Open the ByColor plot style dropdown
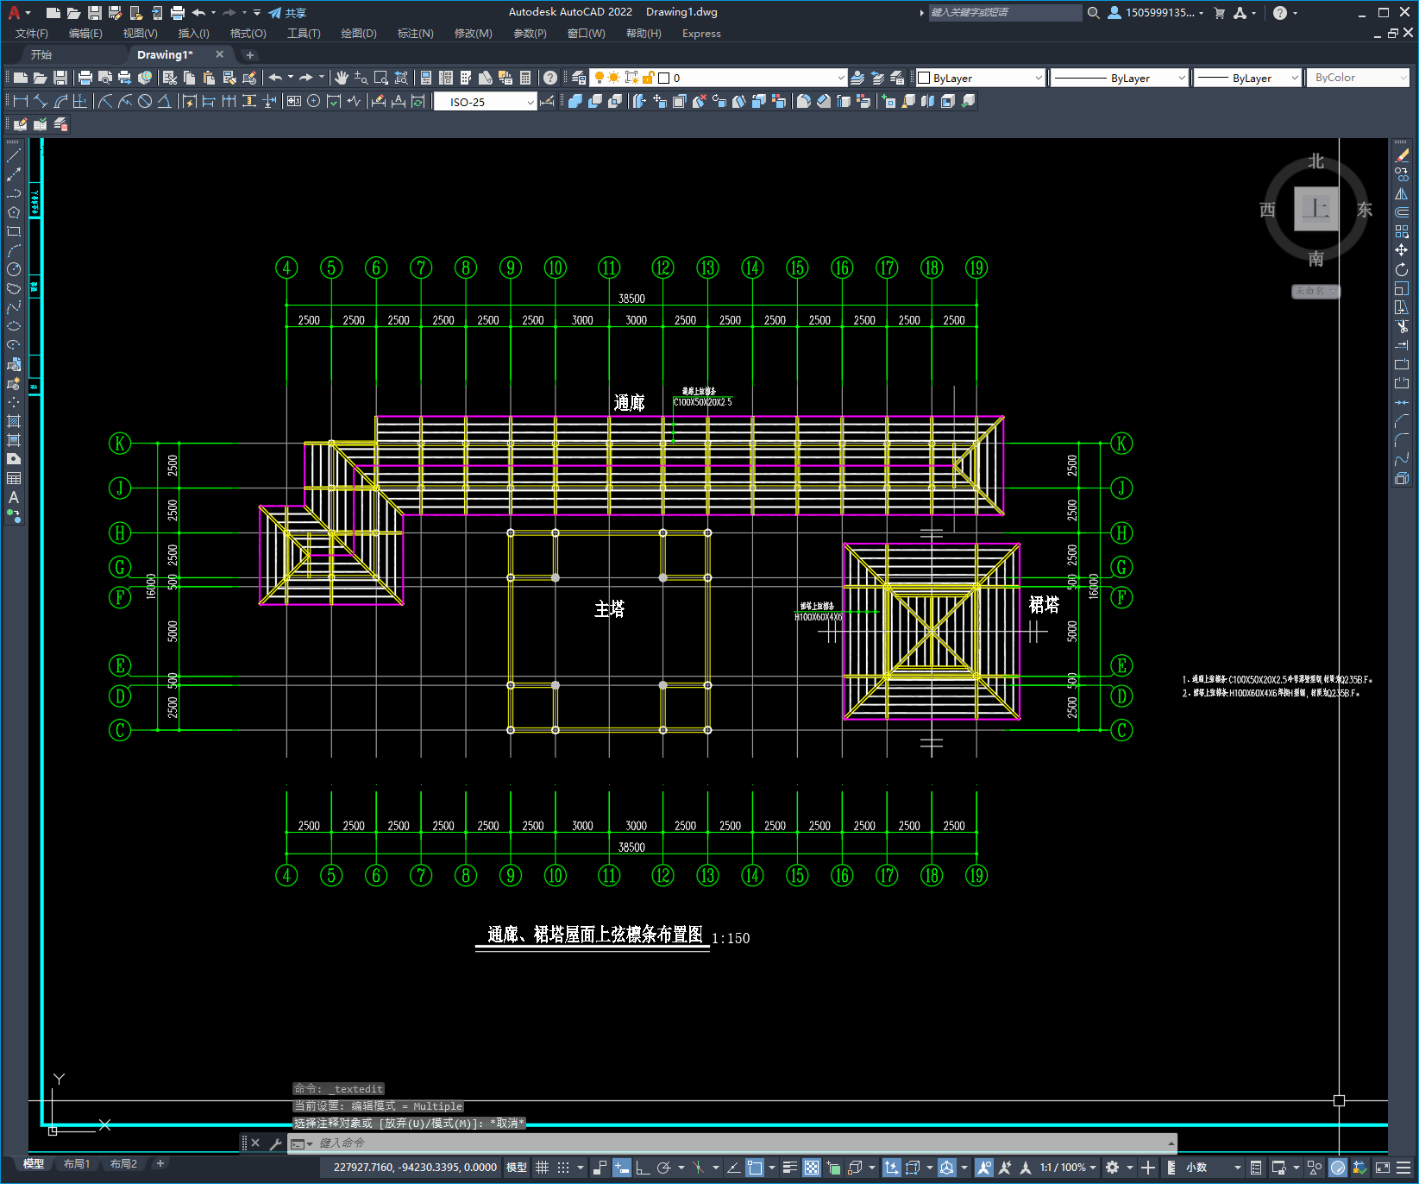 coord(1359,78)
